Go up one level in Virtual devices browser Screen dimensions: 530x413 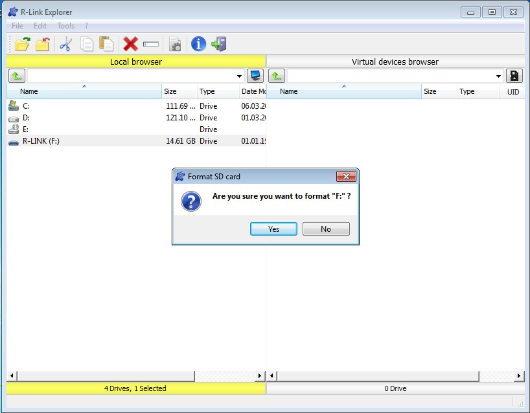pos(277,76)
